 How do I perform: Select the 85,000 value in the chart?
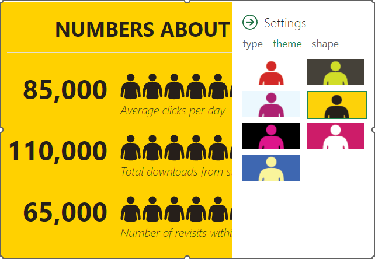point(65,90)
